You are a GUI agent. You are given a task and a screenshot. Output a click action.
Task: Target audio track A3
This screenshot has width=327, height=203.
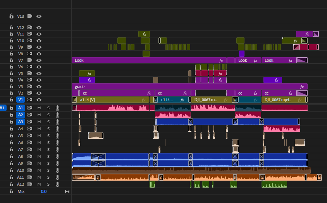point(21,122)
